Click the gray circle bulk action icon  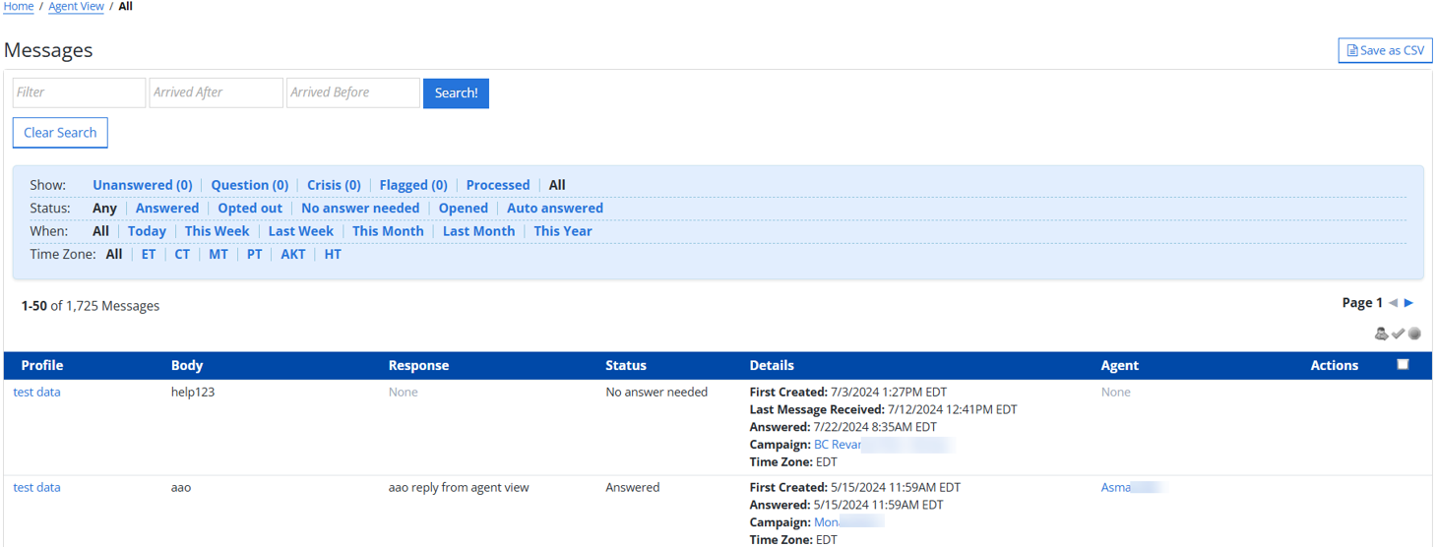(x=1414, y=334)
